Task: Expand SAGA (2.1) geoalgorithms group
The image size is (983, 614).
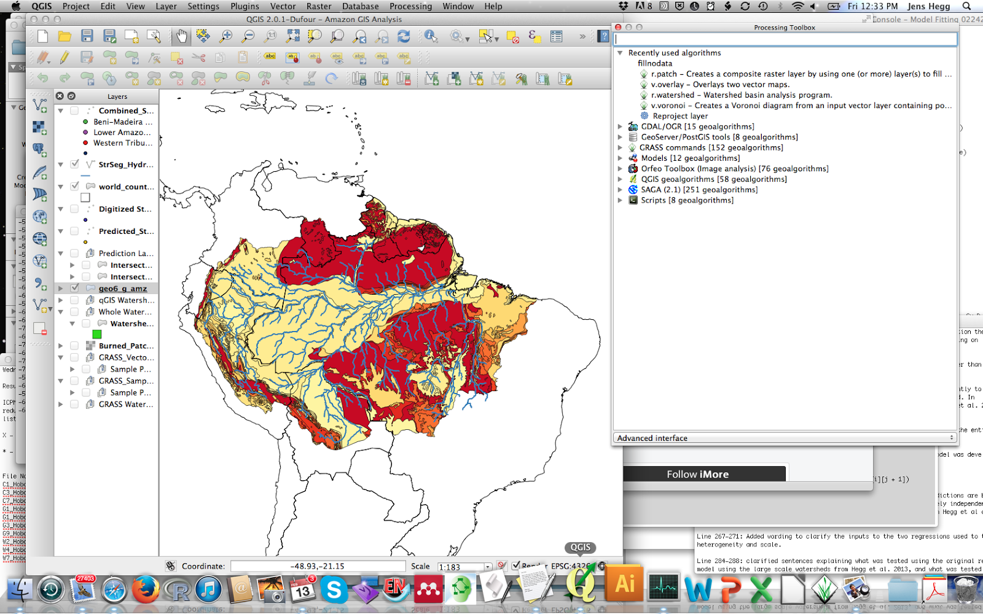Action: click(x=620, y=190)
